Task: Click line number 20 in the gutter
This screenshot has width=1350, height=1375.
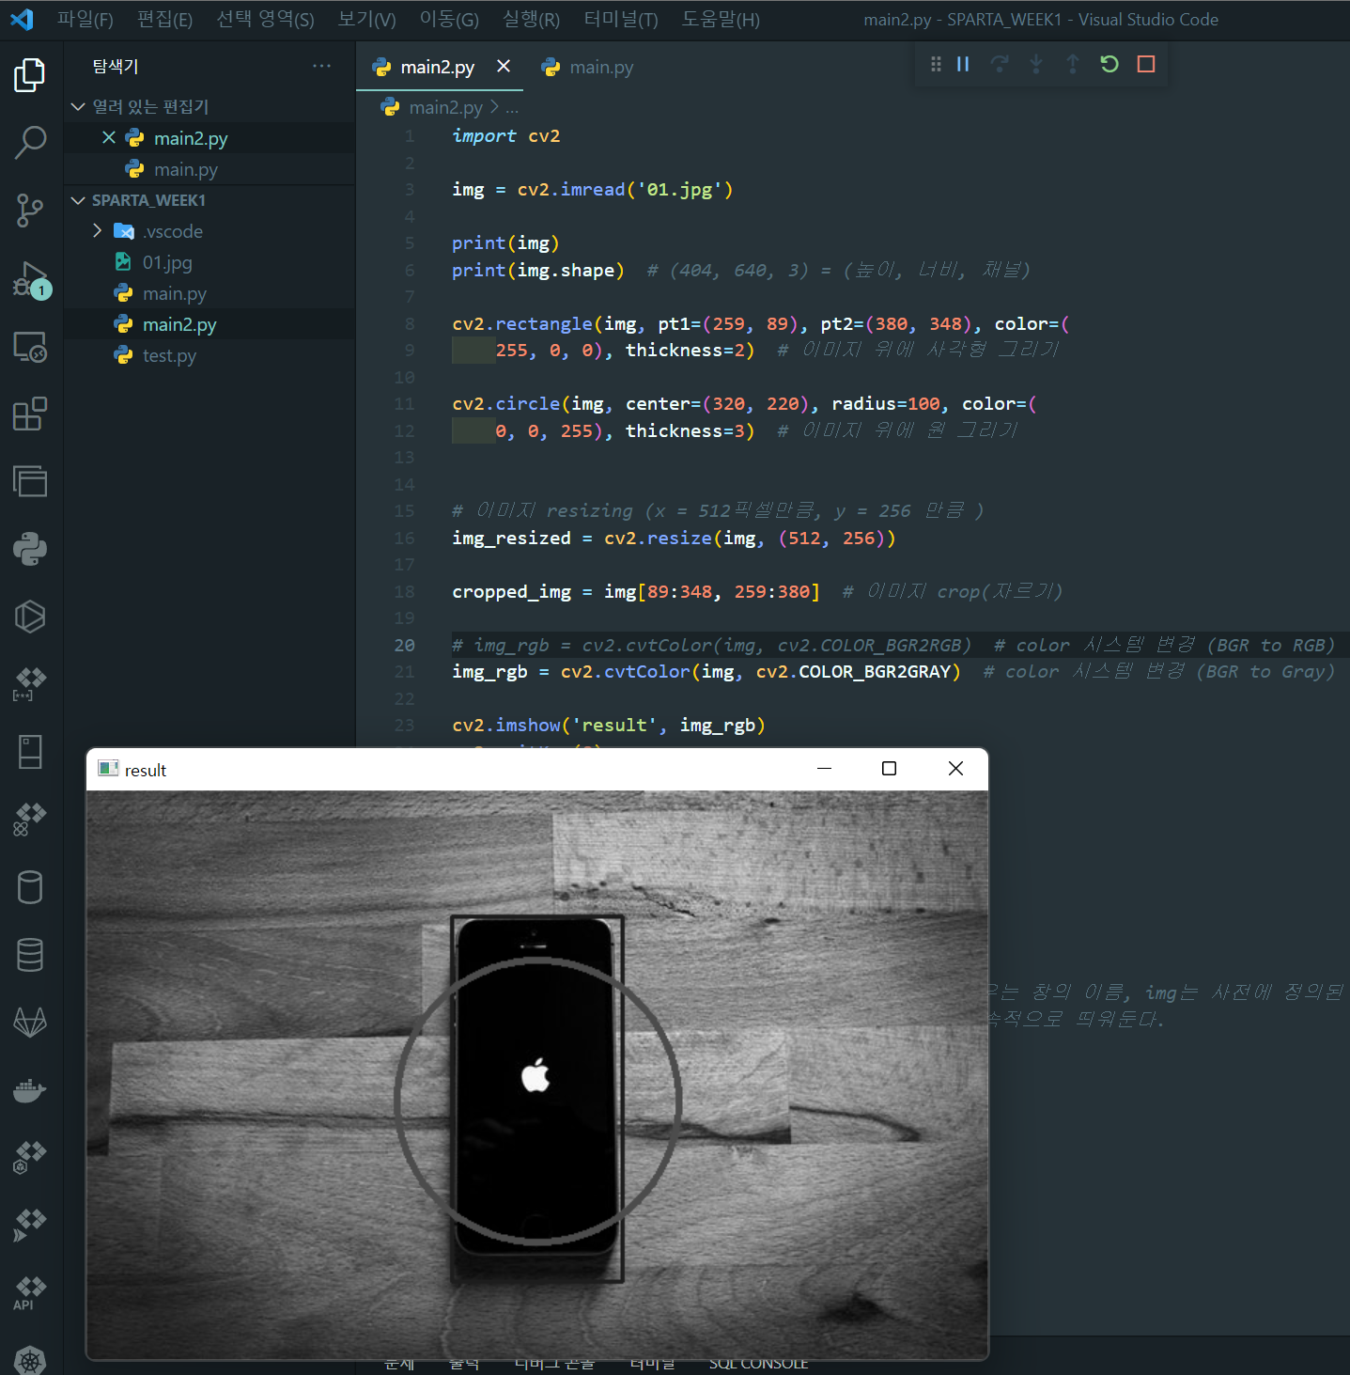Action: coord(405,645)
